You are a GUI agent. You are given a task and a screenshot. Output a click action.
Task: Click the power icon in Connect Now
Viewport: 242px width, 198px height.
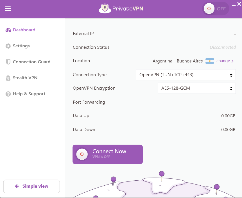[x=82, y=154]
